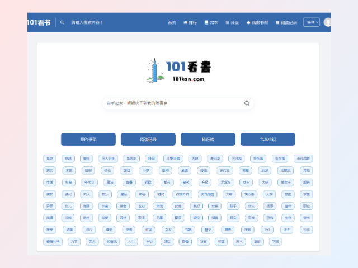Select the 单女主 tag
The width and height of the screenshot is (358, 268).
(x=286, y=183)
